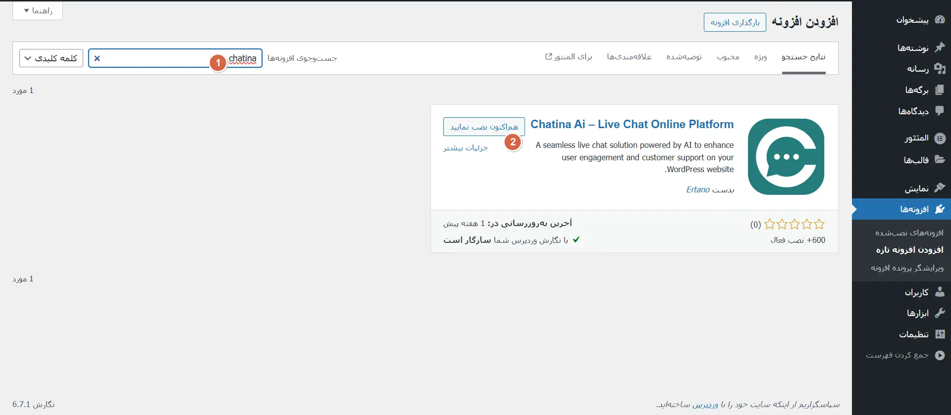Click the افزودن افزونه page heading
The image size is (951, 415).
click(805, 21)
